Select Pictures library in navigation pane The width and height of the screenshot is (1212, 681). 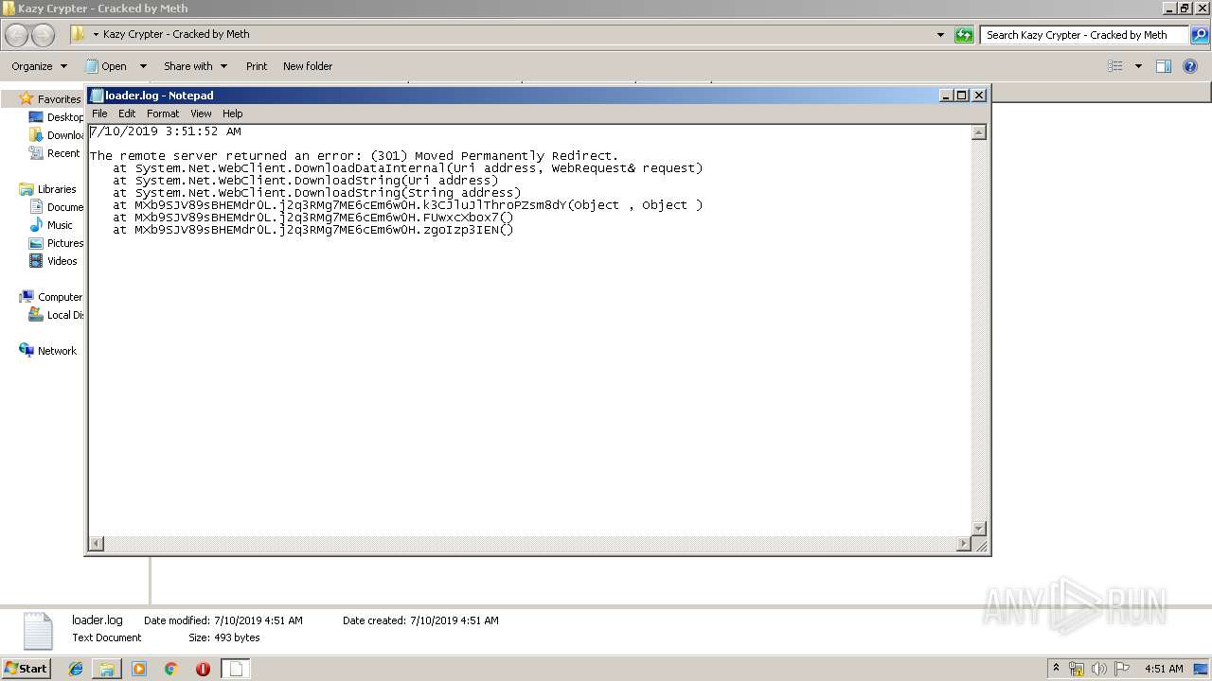[56, 243]
